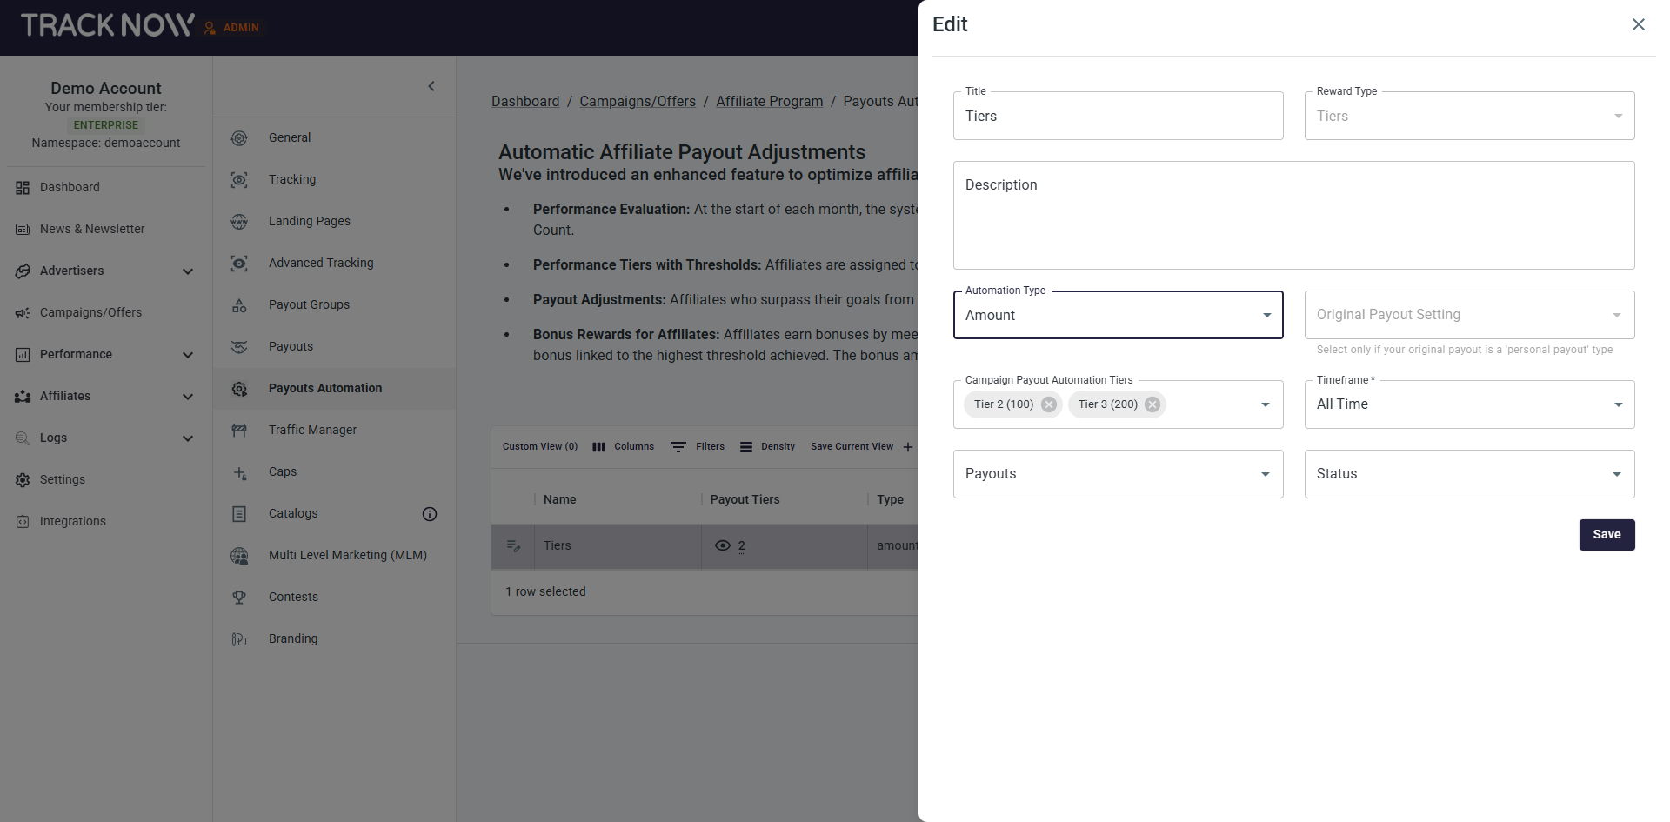
Task: Click into the Description text field
Action: coord(1293,216)
